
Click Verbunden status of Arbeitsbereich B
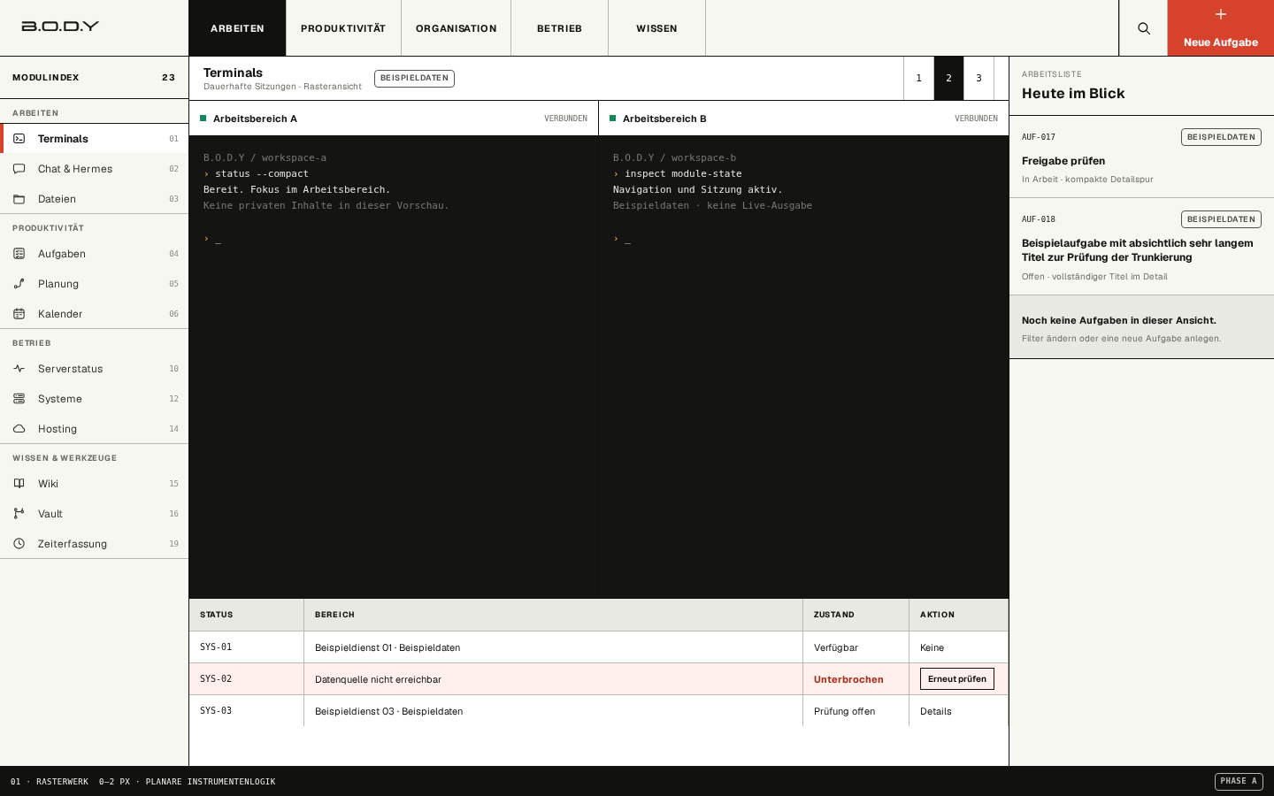tap(976, 119)
